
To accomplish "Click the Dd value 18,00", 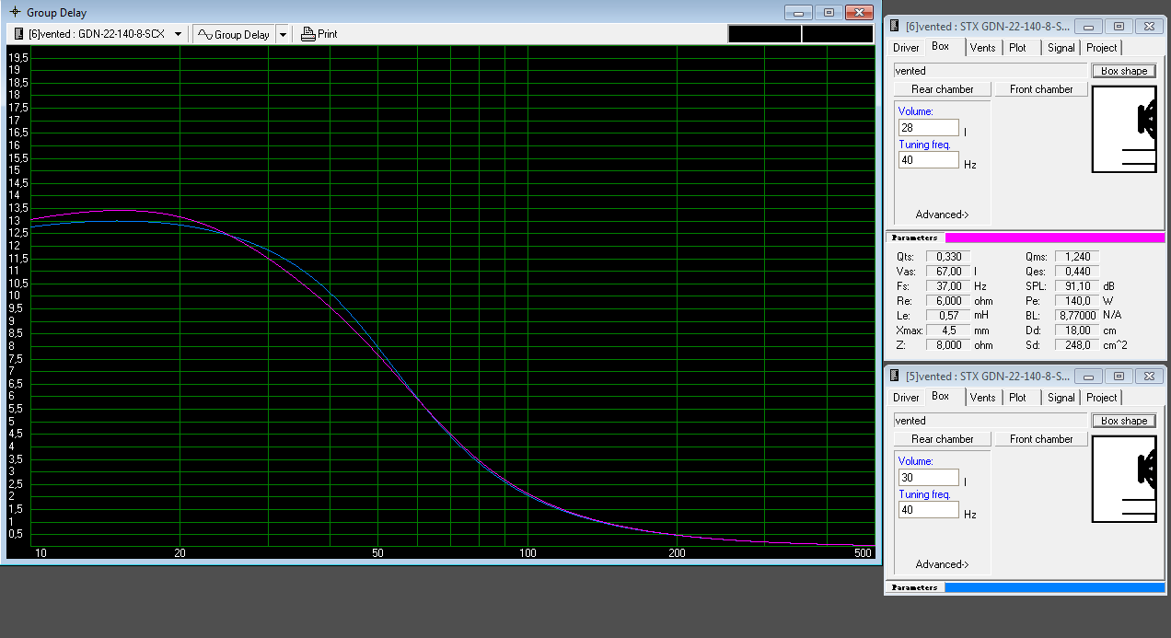I will pyautogui.click(x=1077, y=331).
